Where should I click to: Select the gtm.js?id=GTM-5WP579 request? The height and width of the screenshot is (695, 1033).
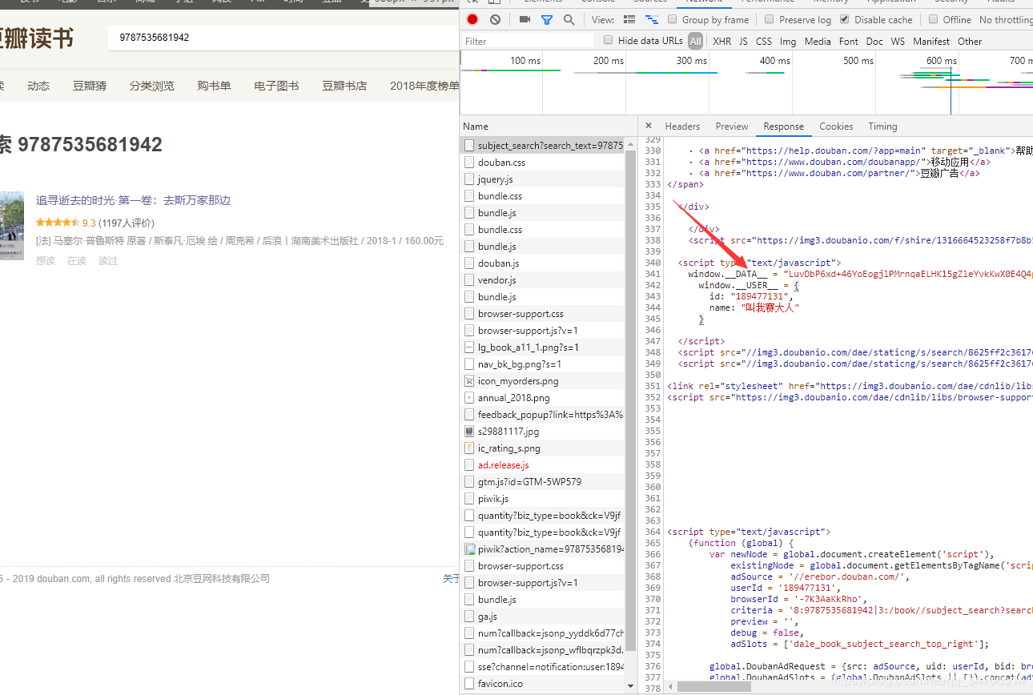pos(543,482)
